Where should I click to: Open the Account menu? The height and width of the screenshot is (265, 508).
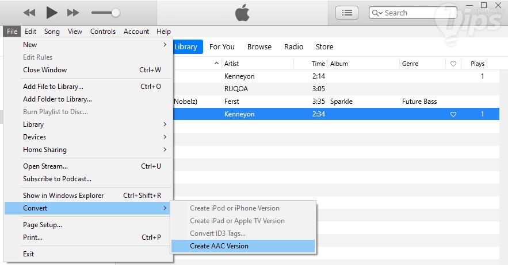pyautogui.click(x=136, y=32)
